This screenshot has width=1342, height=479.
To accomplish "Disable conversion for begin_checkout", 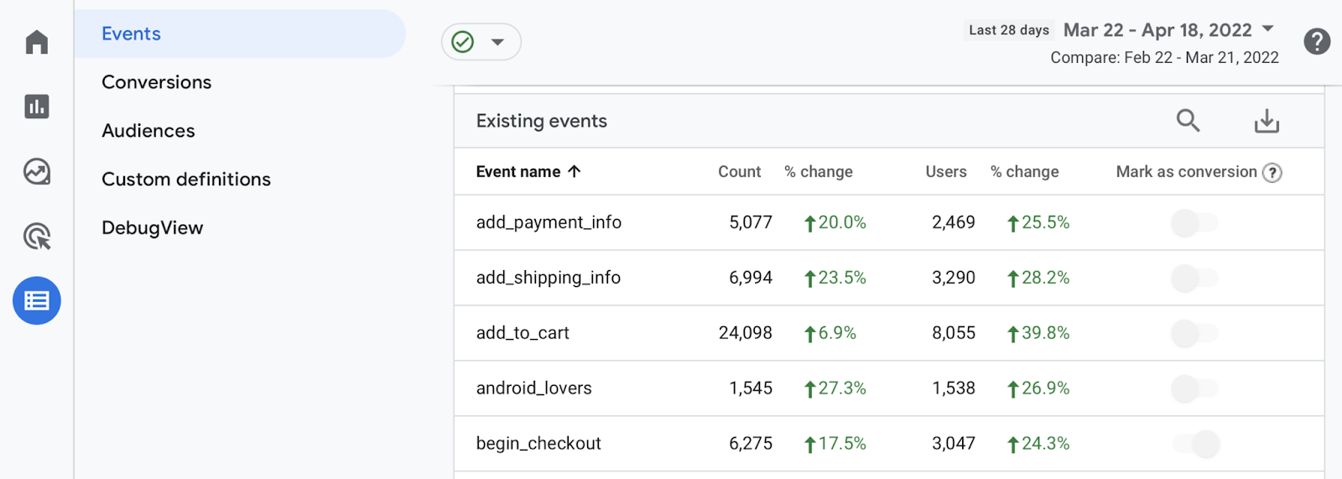I will (1196, 444).
